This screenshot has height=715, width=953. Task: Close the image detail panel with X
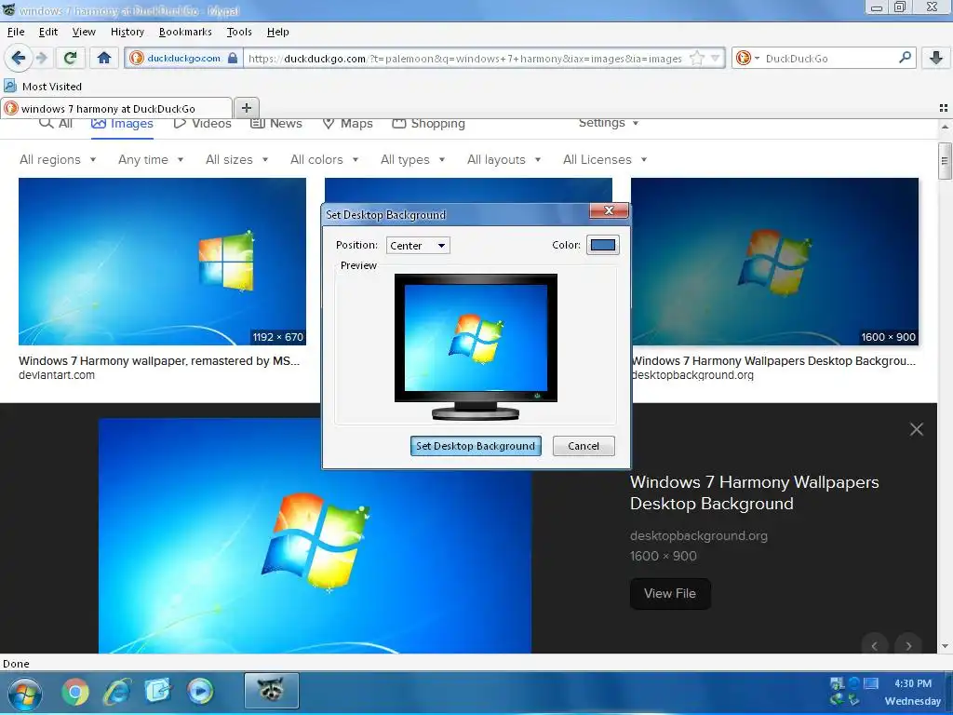pyautogui.click(x=917, y=429)
